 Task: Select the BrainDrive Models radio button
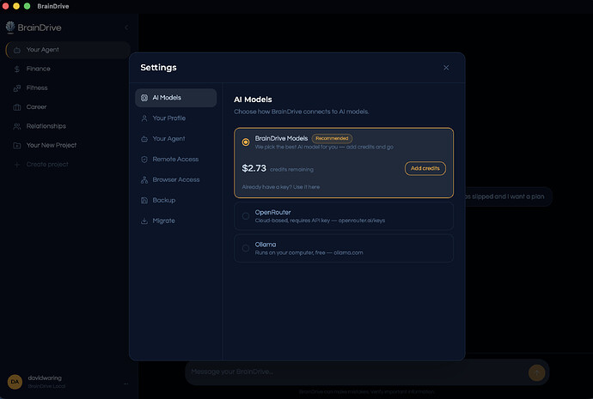(246, 142)
